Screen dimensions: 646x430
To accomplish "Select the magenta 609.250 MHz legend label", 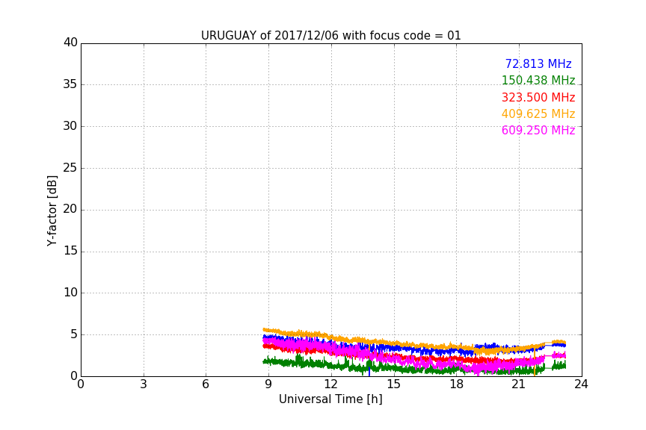I will tap(538, 131).
